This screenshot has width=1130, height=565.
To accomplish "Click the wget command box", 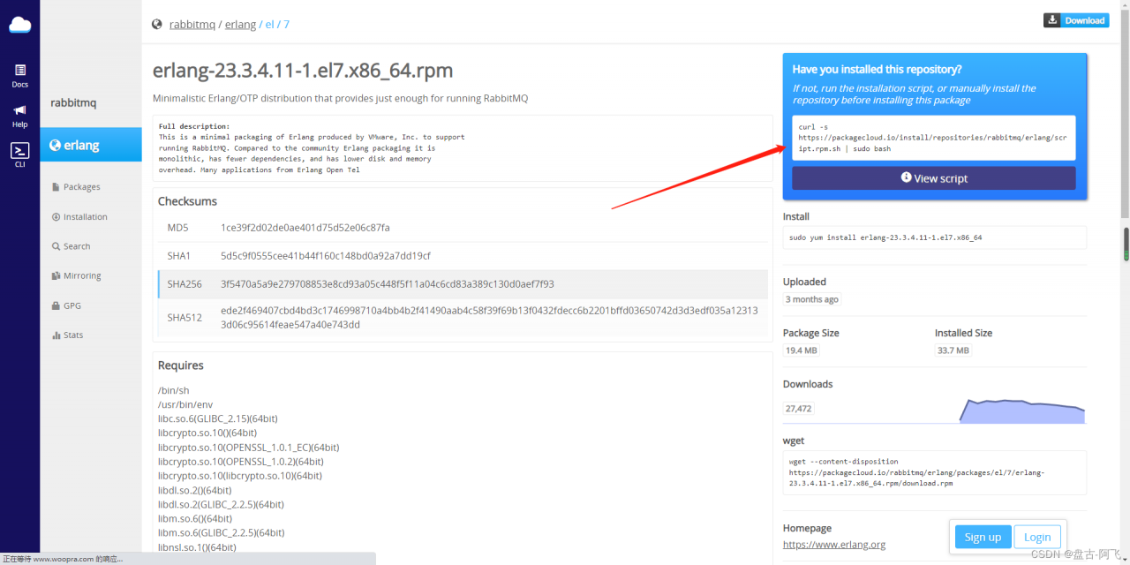I will click(934, 472).
